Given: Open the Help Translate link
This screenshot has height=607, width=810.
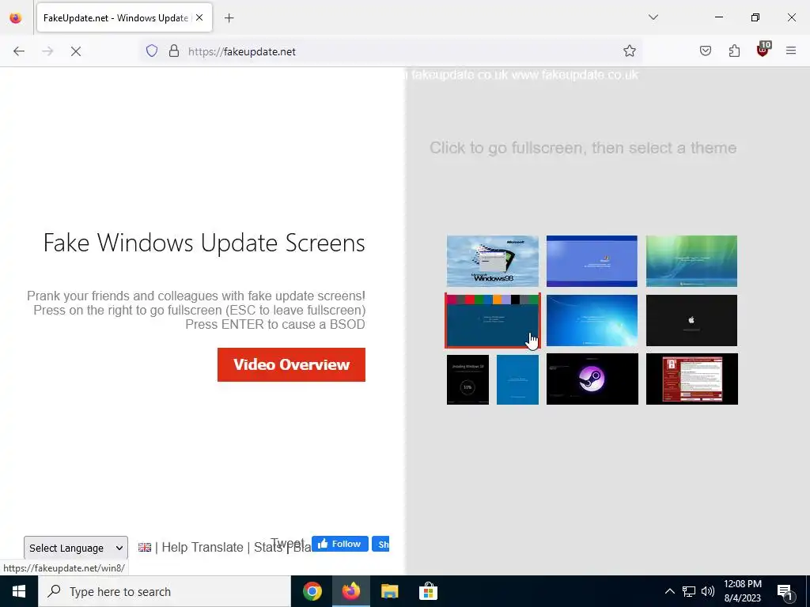Looking at the screenshot, I should coord(202,547).
